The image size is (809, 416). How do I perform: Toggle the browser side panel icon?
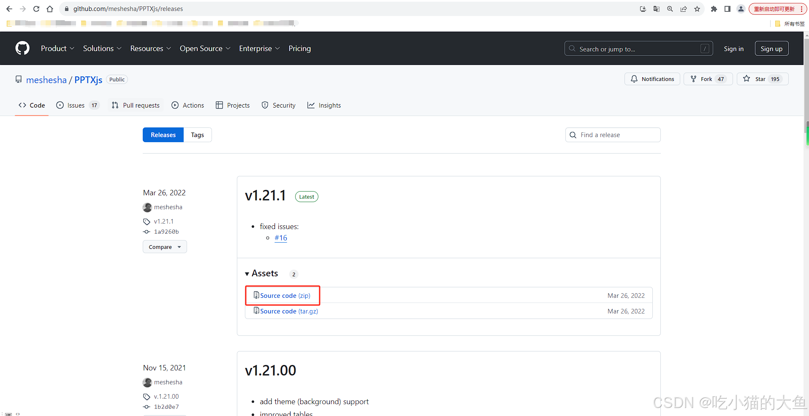point(728,9)
